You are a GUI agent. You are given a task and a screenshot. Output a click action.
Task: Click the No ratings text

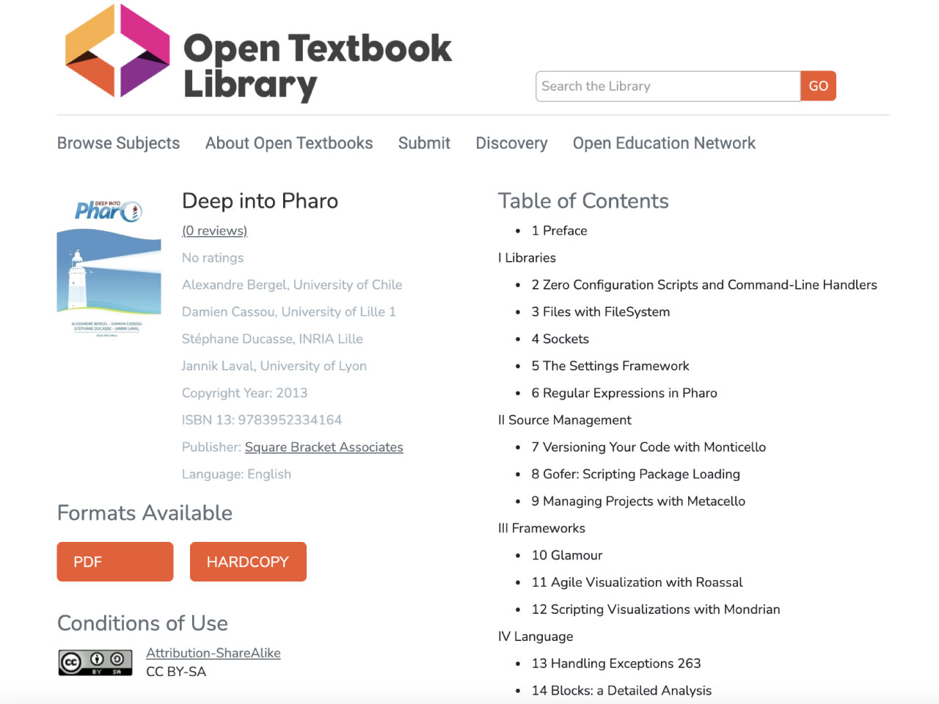pyautogui.click(x=213, y=257)
